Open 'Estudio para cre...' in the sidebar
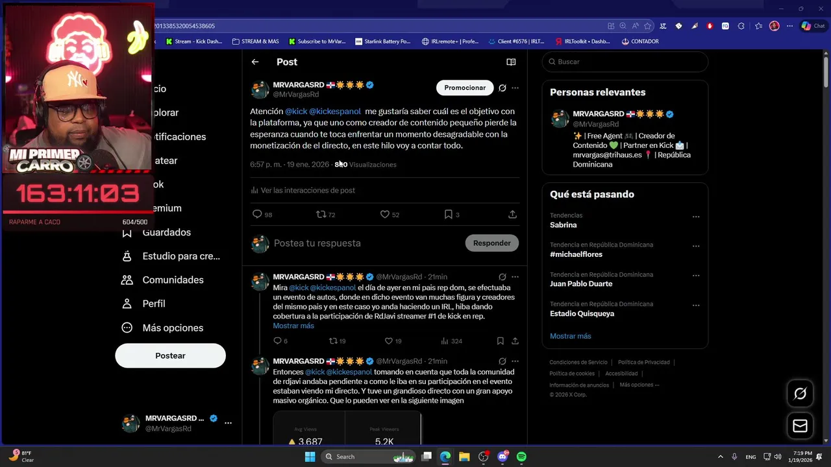This screenshot has height=467, width=831. (171, 256)
